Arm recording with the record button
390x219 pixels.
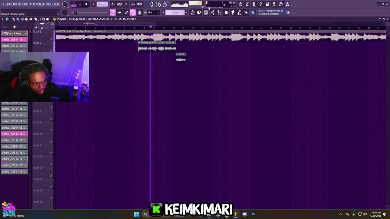click(x=93, y=4)
